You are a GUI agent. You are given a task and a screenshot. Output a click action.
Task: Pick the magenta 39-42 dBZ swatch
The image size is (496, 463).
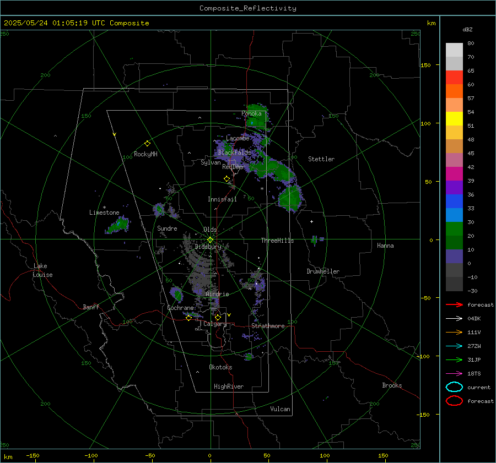tap(454, 174)
